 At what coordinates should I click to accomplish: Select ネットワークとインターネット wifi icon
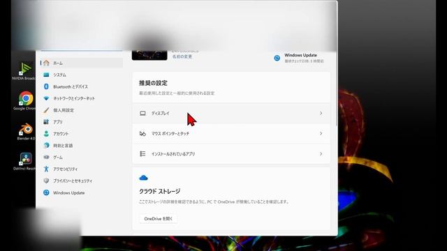click(46, 98)
